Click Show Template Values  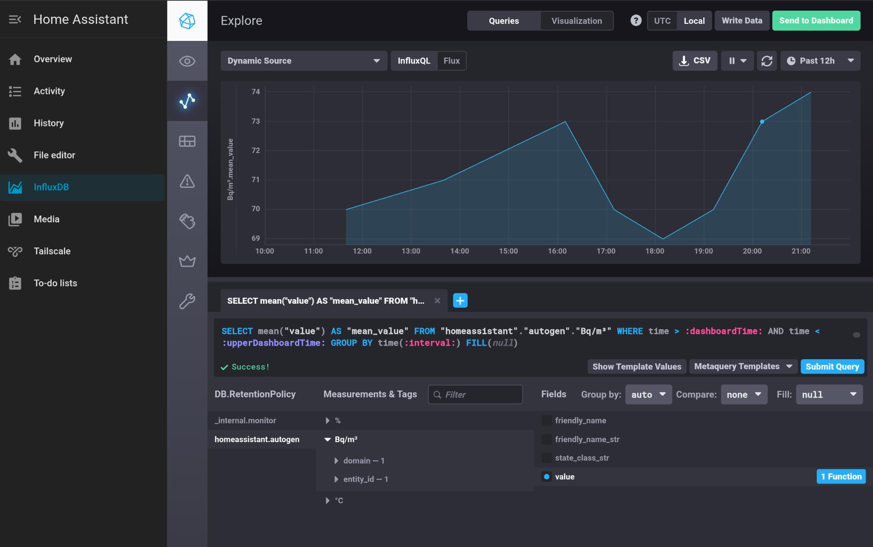(x=636, y=366)
